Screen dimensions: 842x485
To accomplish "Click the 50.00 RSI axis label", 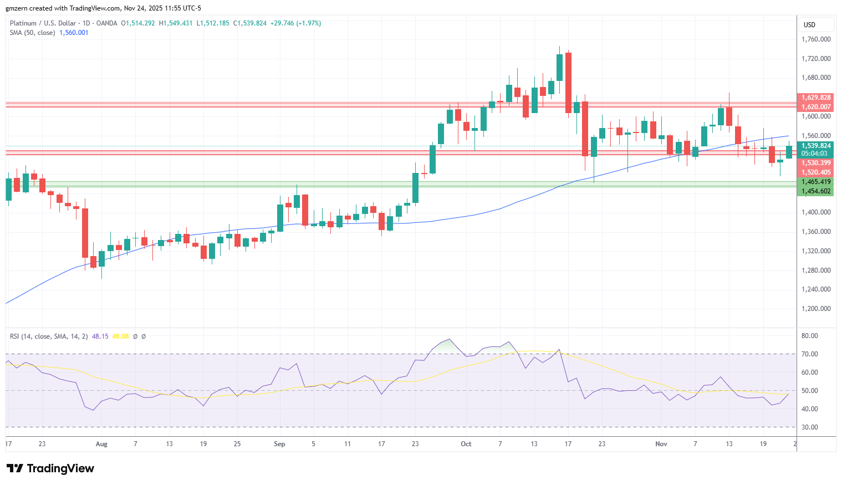I will 810,391.
